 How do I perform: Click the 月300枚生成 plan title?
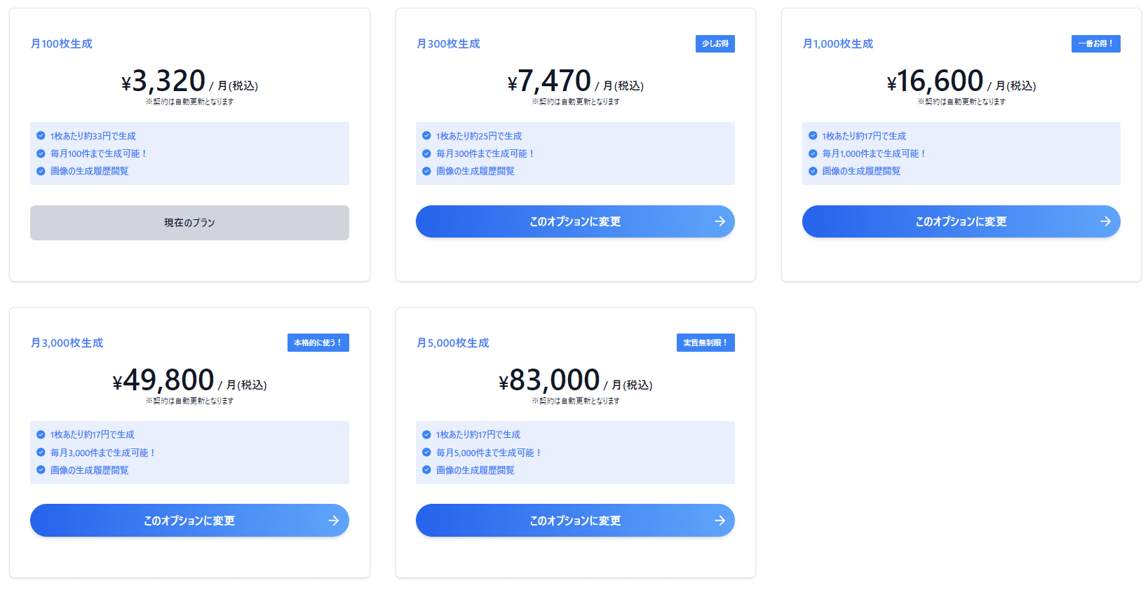[448, 43]
